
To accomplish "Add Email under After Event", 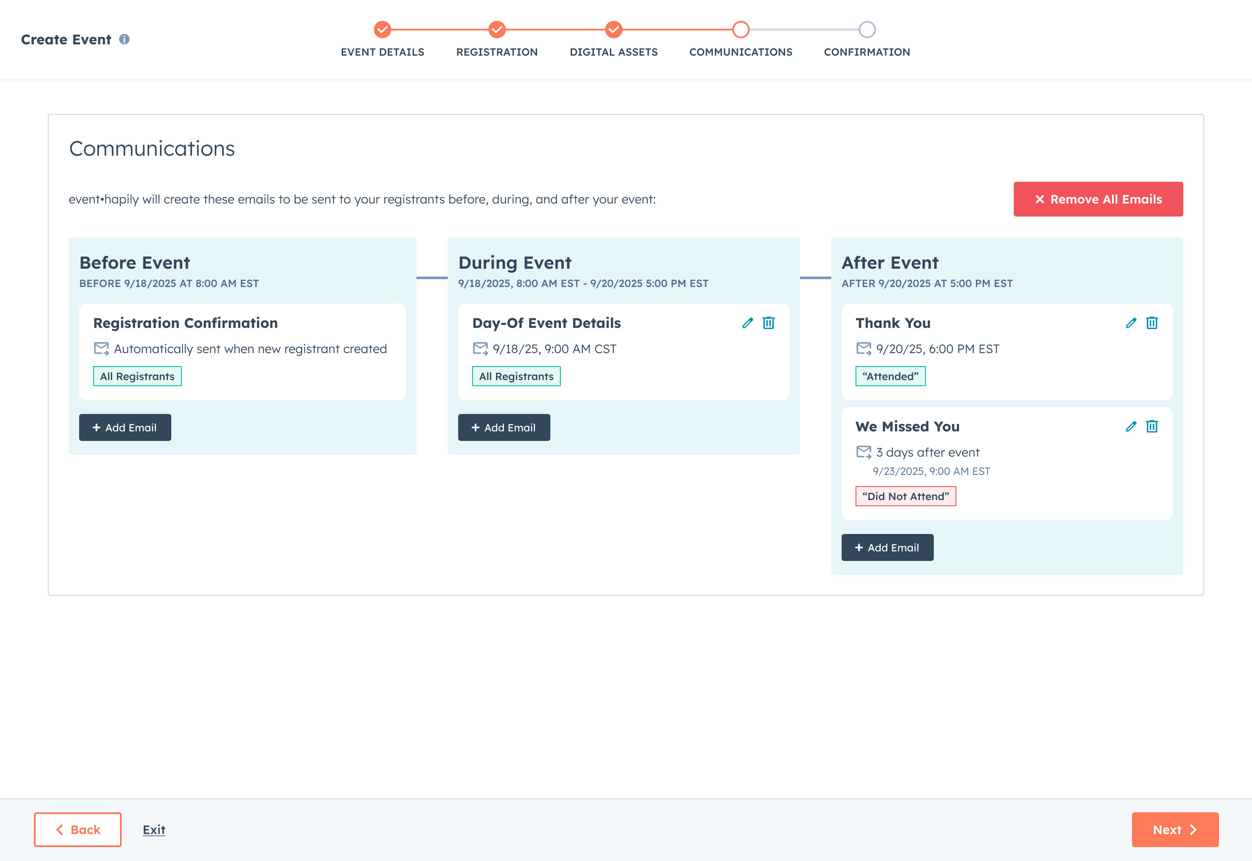I will 887,547.
